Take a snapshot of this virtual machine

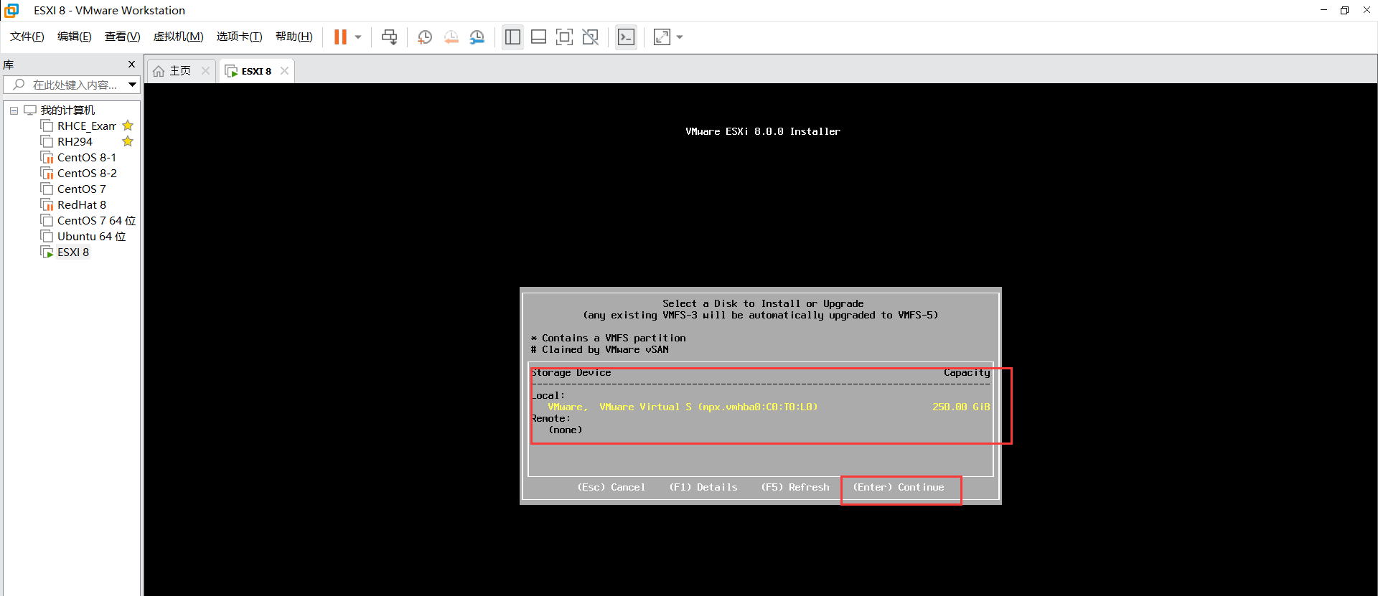click(425, 37)
